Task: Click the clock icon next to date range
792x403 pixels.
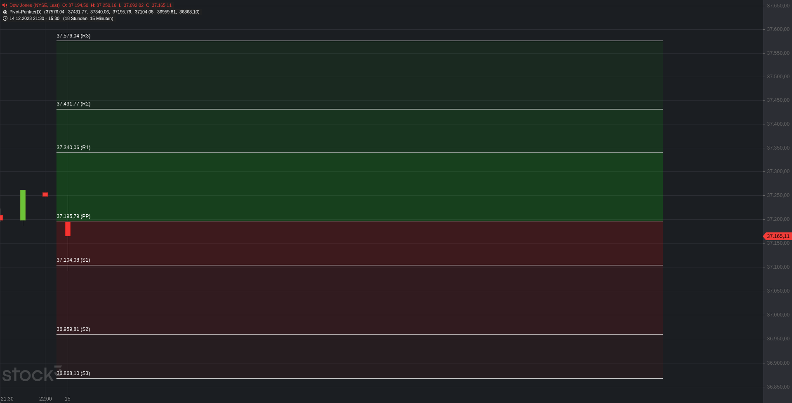Action: [x=5, y=19]
